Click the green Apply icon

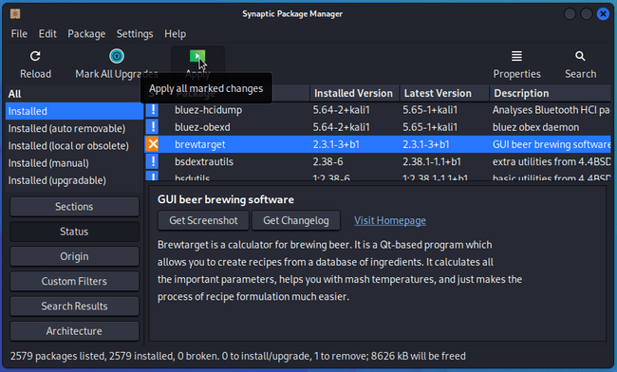197,56
